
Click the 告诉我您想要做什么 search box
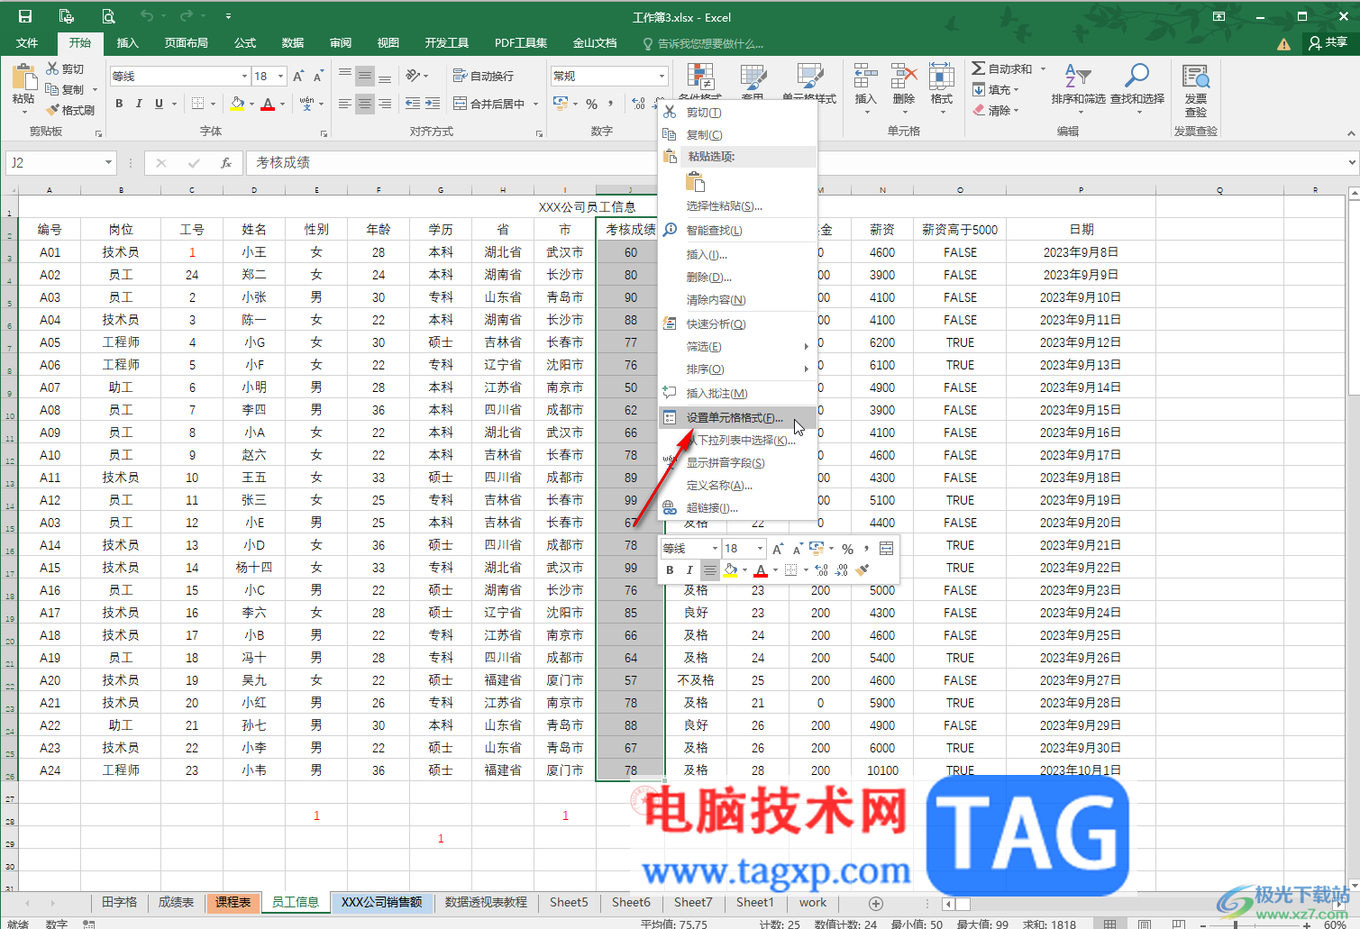click(703, 43)
